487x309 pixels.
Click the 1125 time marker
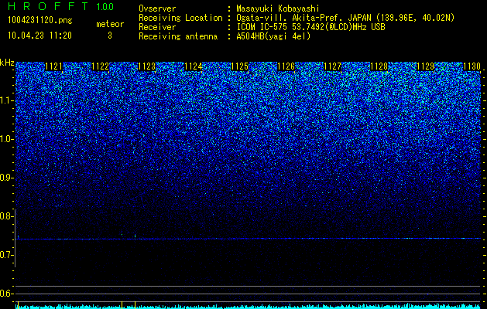[239, 66]
